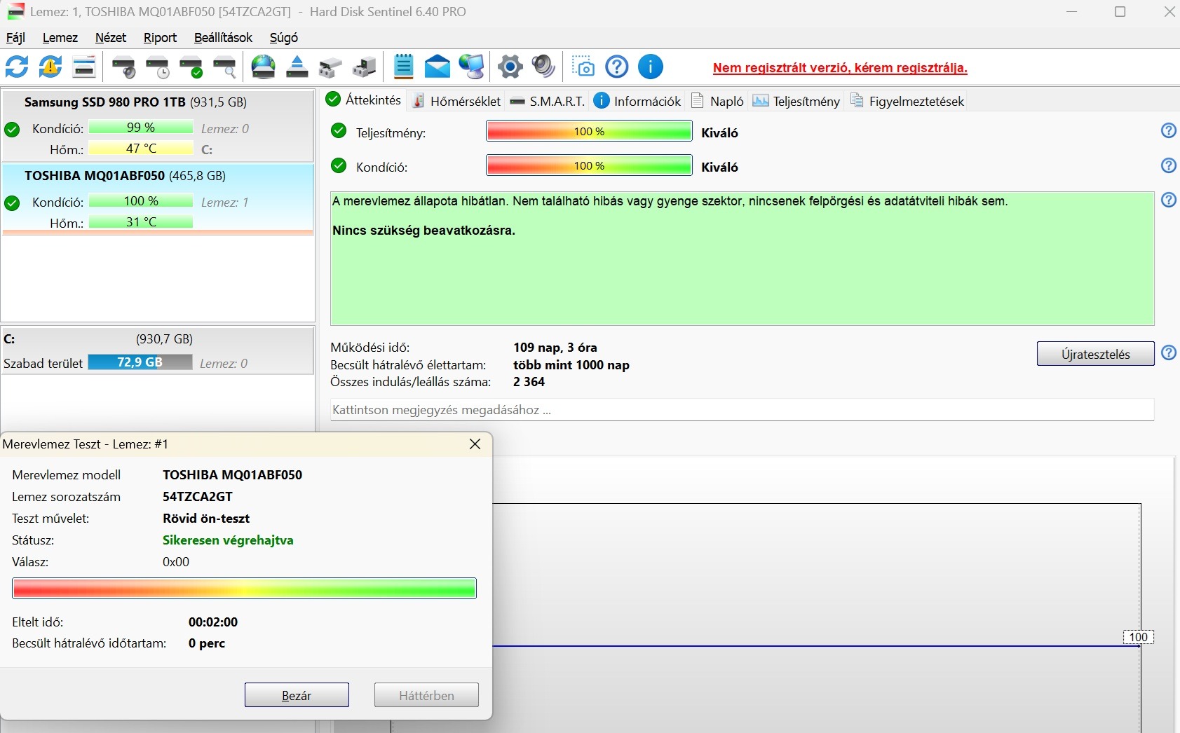Open settings with the gear icon
This screenshot has height=733, width=1180.
[510, 67]
